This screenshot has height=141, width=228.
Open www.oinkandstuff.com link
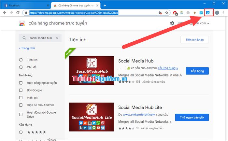[139, 115]
